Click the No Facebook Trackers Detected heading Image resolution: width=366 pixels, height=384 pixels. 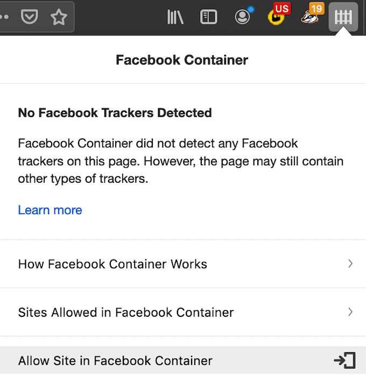(115, 113)
